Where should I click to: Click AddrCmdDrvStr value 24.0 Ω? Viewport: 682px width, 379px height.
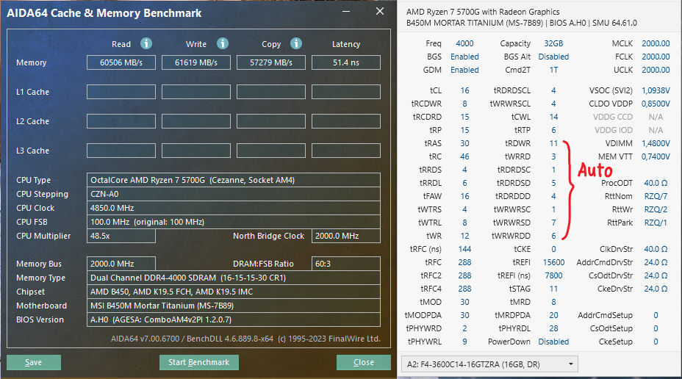tap(656, 262)
